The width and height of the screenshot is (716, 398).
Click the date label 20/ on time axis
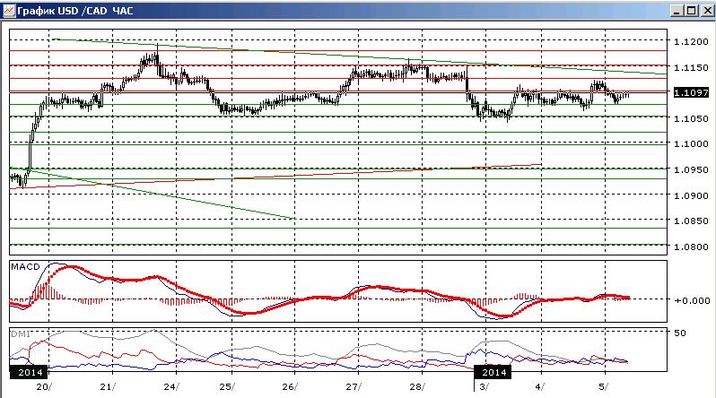[x=44, y=387]
